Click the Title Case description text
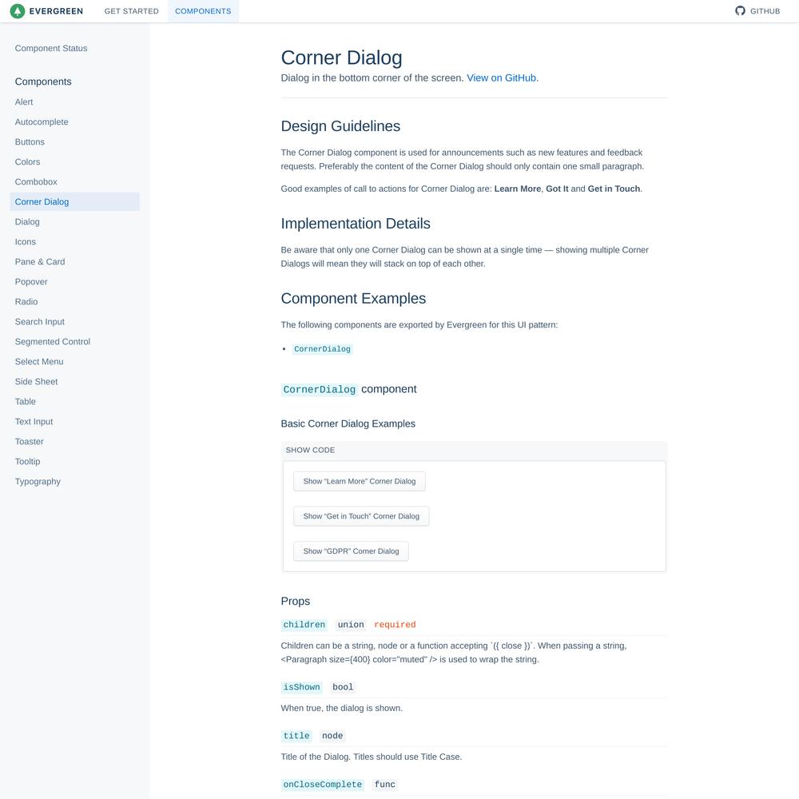This screenshot has width=799, height=799. 372,757
